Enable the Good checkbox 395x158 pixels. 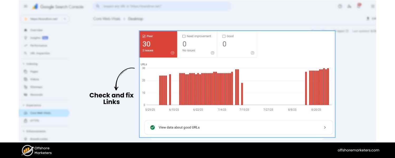(224, 36)
